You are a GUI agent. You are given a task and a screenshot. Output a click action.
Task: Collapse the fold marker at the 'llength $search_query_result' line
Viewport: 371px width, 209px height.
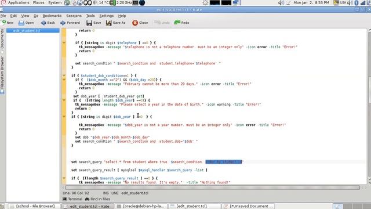[64, 178]
